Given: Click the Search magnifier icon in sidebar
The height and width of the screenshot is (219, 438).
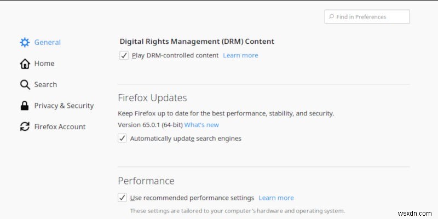Looking at the screenshot, I should pos(25,84).
